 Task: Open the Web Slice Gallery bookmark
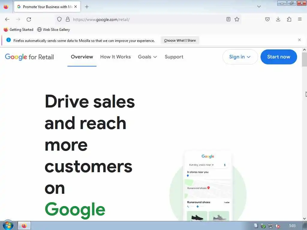(x=53, y=30)
